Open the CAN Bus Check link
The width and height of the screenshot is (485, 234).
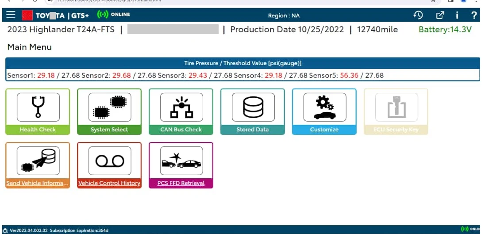click(x=181, y=130)
